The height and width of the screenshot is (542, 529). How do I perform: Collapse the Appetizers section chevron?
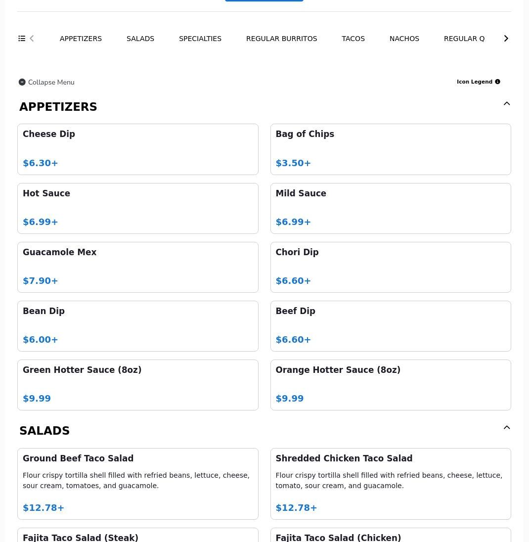pos(507,103)
